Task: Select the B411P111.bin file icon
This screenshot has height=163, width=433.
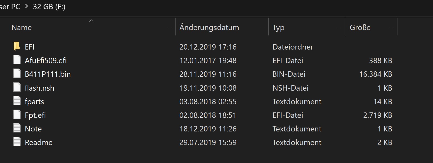Action: click(x=17, y=74)
